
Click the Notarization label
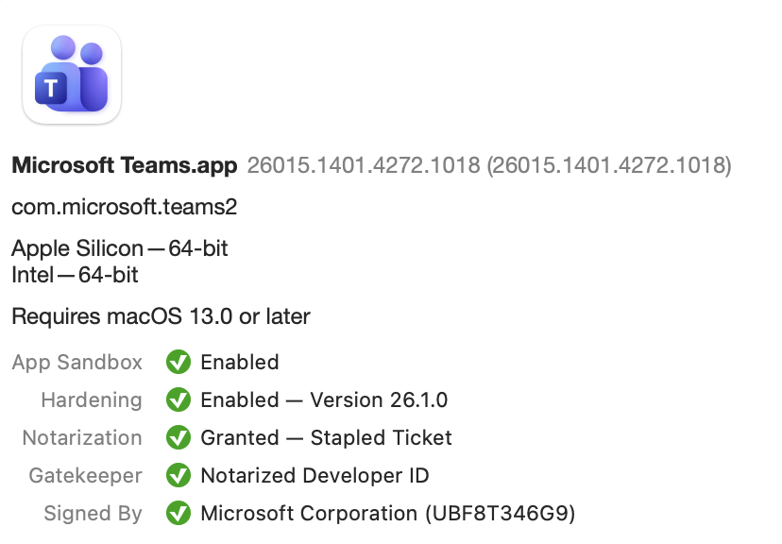[x=82, y=438]
